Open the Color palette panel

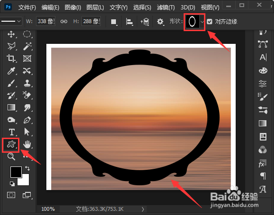(263, 71)
